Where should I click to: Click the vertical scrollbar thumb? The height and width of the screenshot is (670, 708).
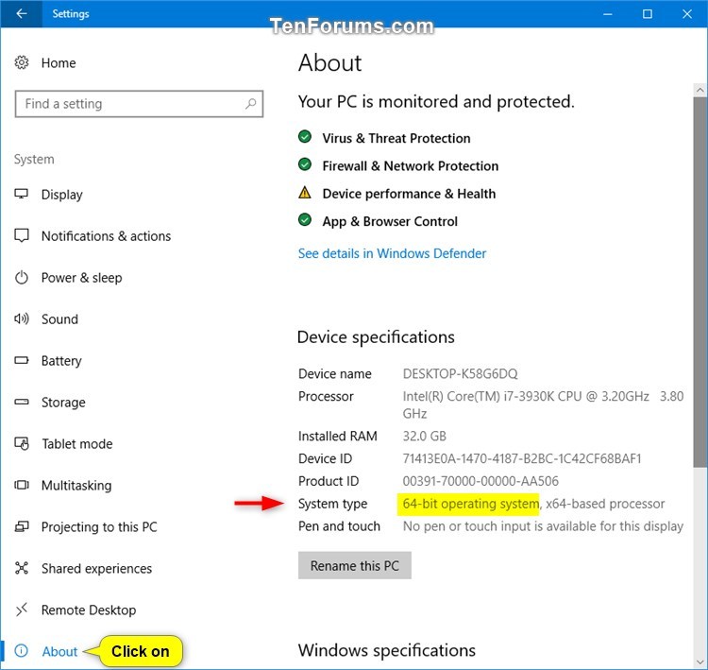[700, 283]
